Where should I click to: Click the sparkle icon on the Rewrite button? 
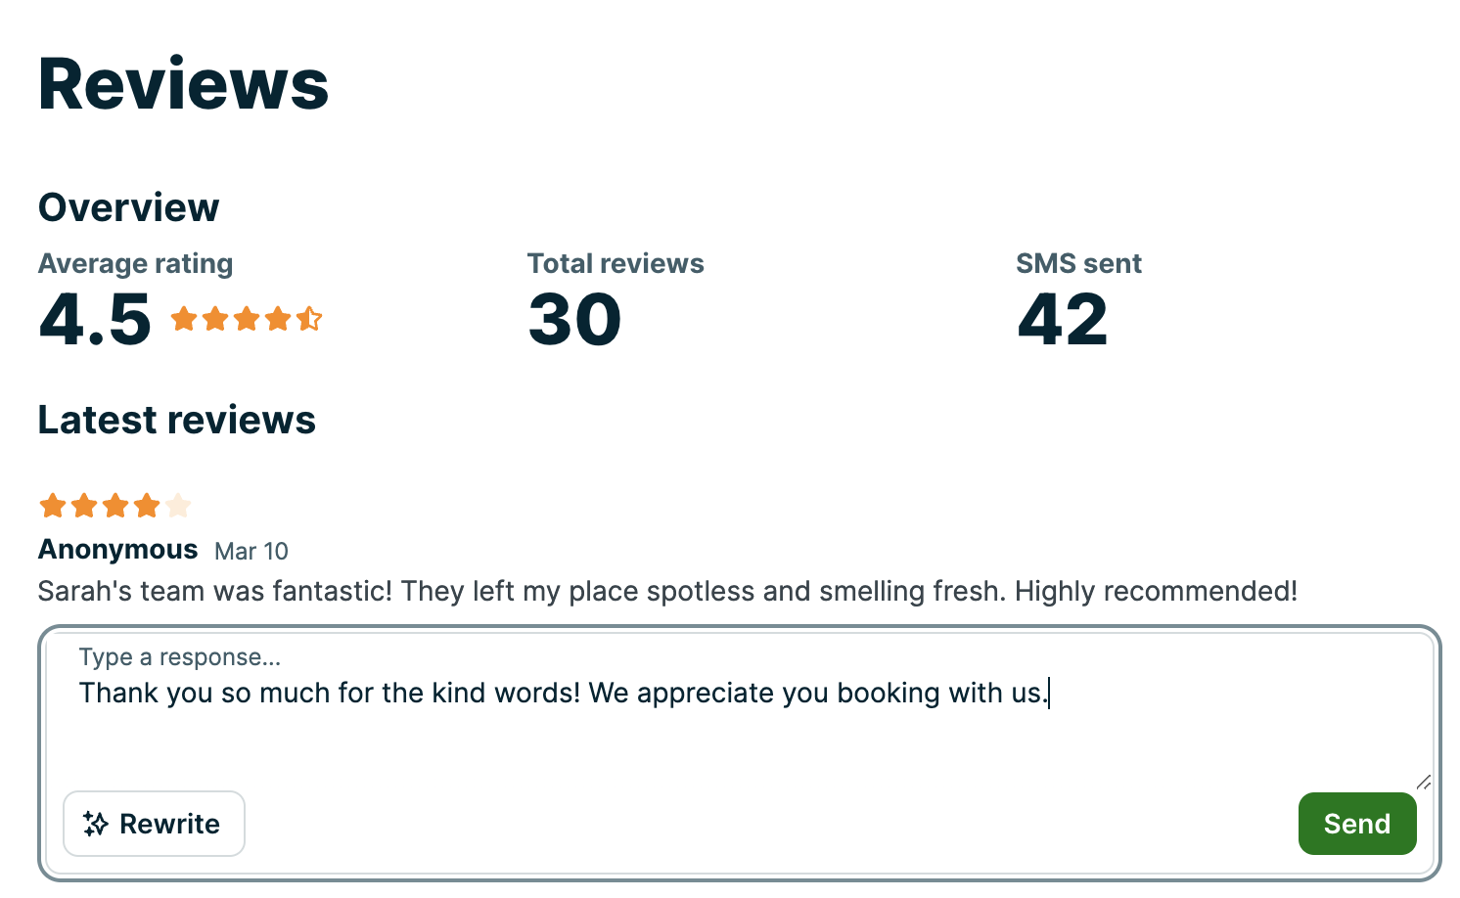[x=97, y=824]
